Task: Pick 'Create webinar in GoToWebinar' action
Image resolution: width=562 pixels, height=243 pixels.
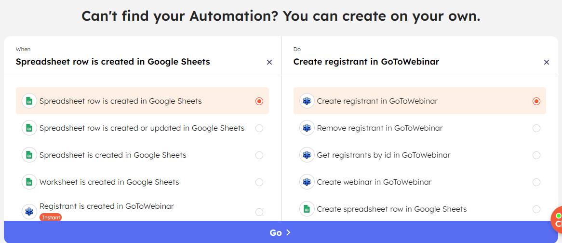Action: click(x=374, y=182)
